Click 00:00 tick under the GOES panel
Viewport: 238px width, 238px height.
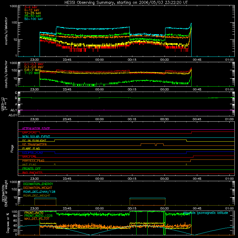[x=99, y=119]
